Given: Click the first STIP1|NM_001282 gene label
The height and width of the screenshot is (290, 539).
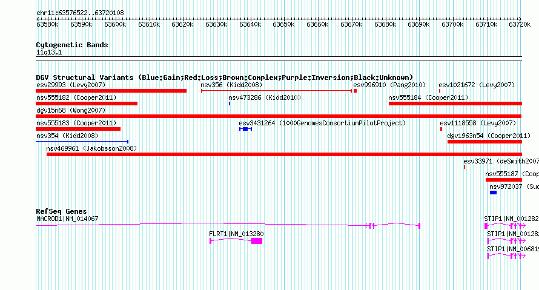Looking at the screenshot, I should (511, 219).
